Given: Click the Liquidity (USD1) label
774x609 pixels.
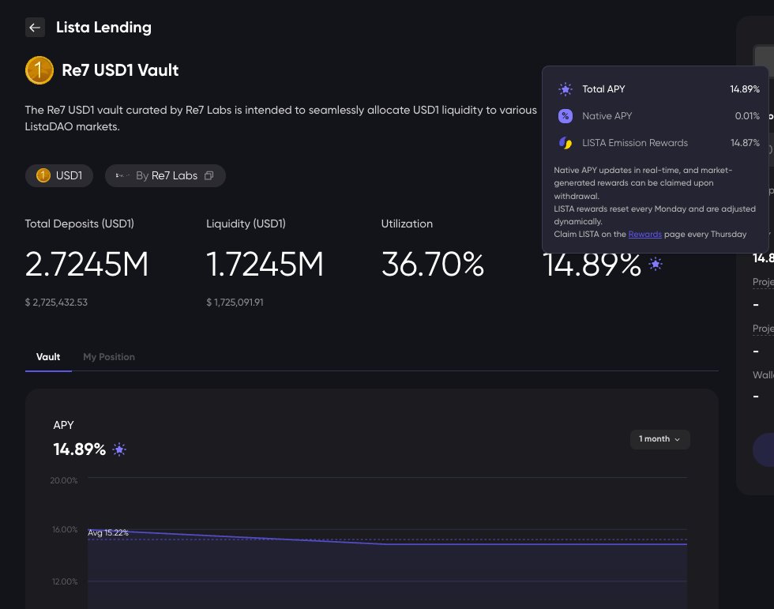Looking at the screenshot, I should (246, 224).
